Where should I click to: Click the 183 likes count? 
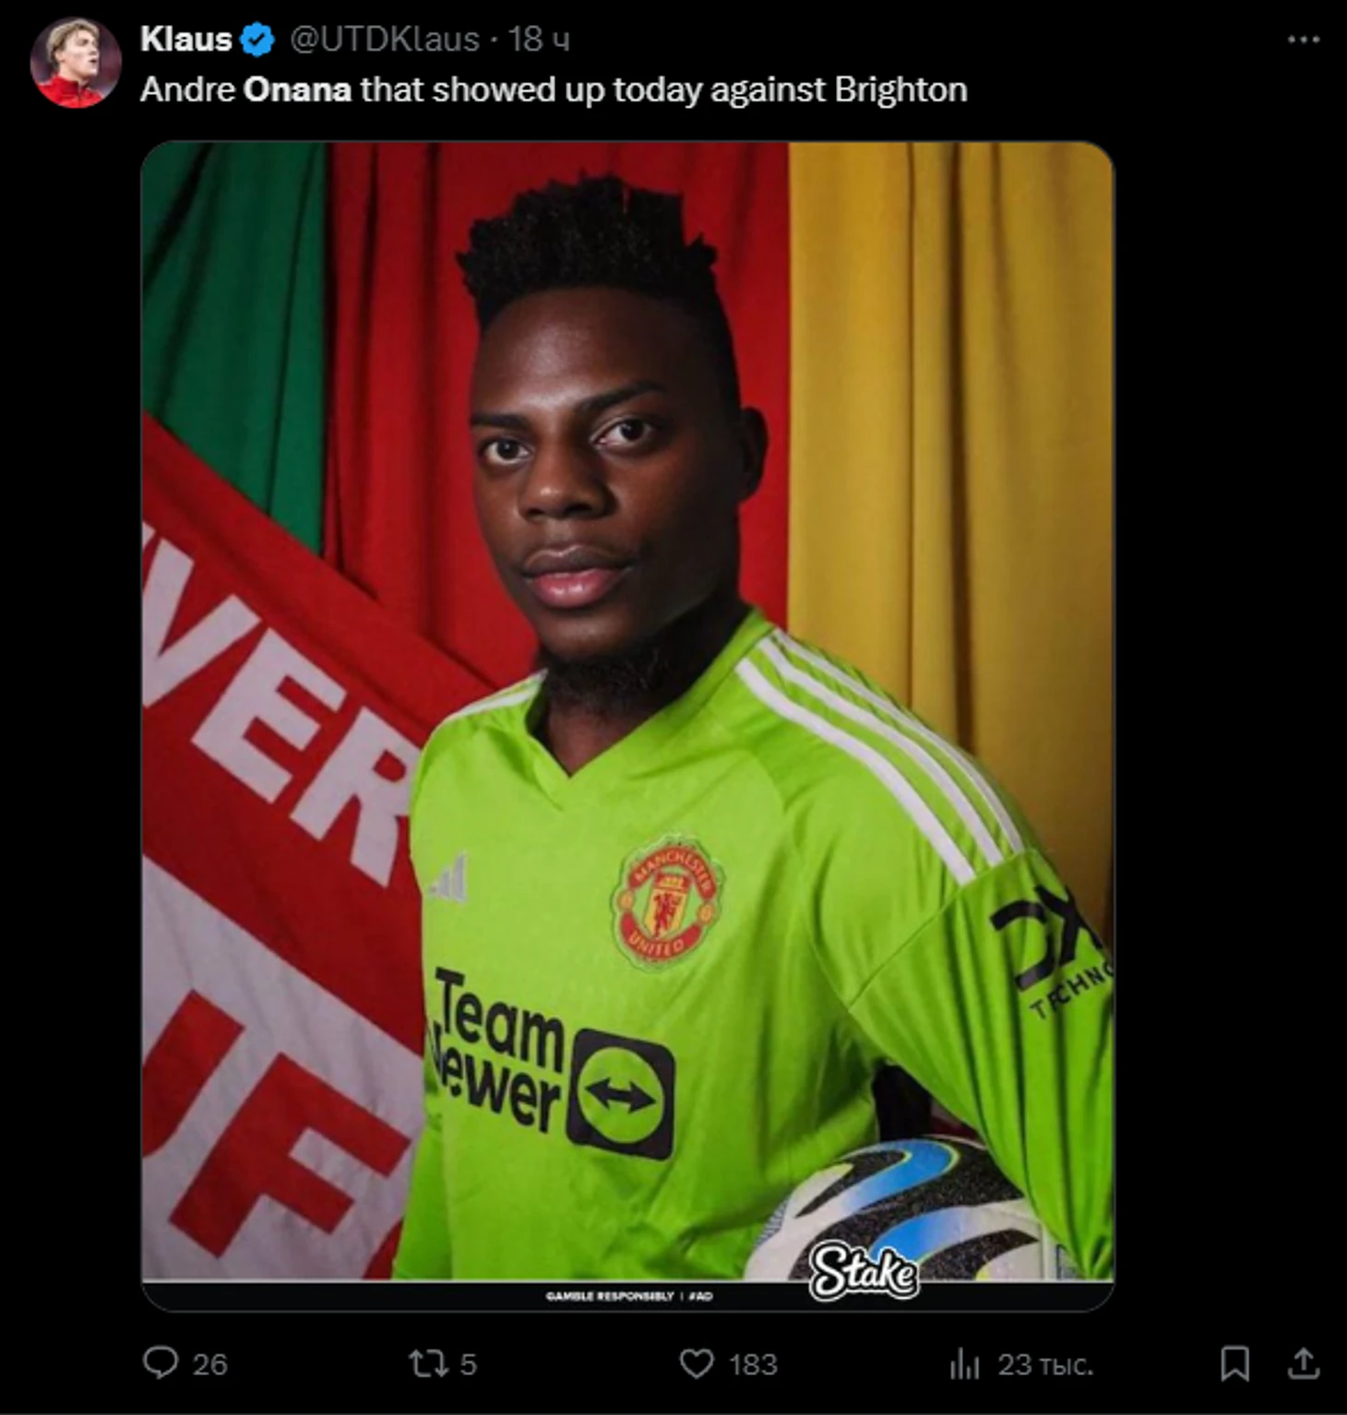(x=753, y=1364)
